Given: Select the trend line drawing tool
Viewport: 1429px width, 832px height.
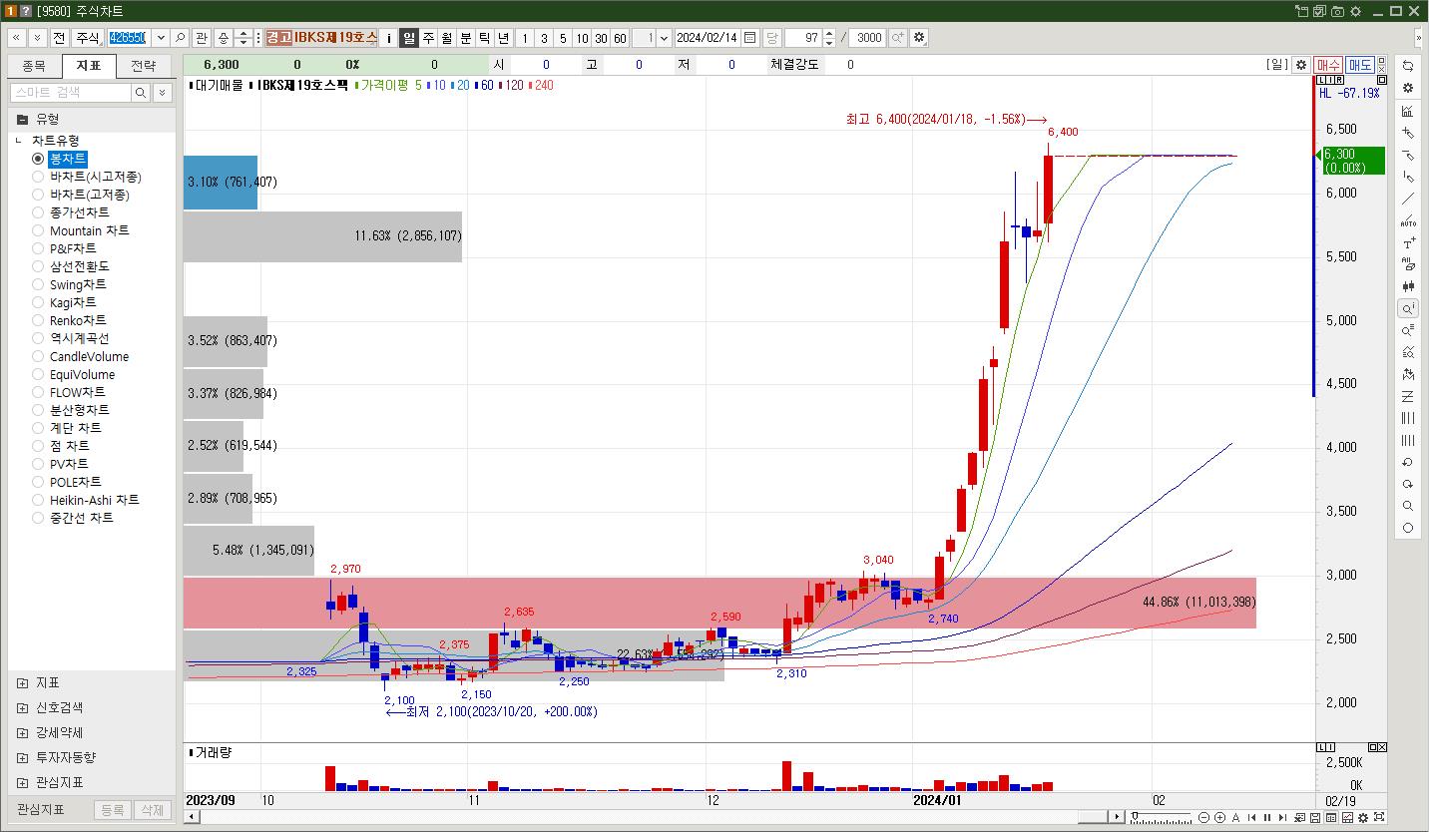Looking at the screenshot, I should tap(1408, 199).
